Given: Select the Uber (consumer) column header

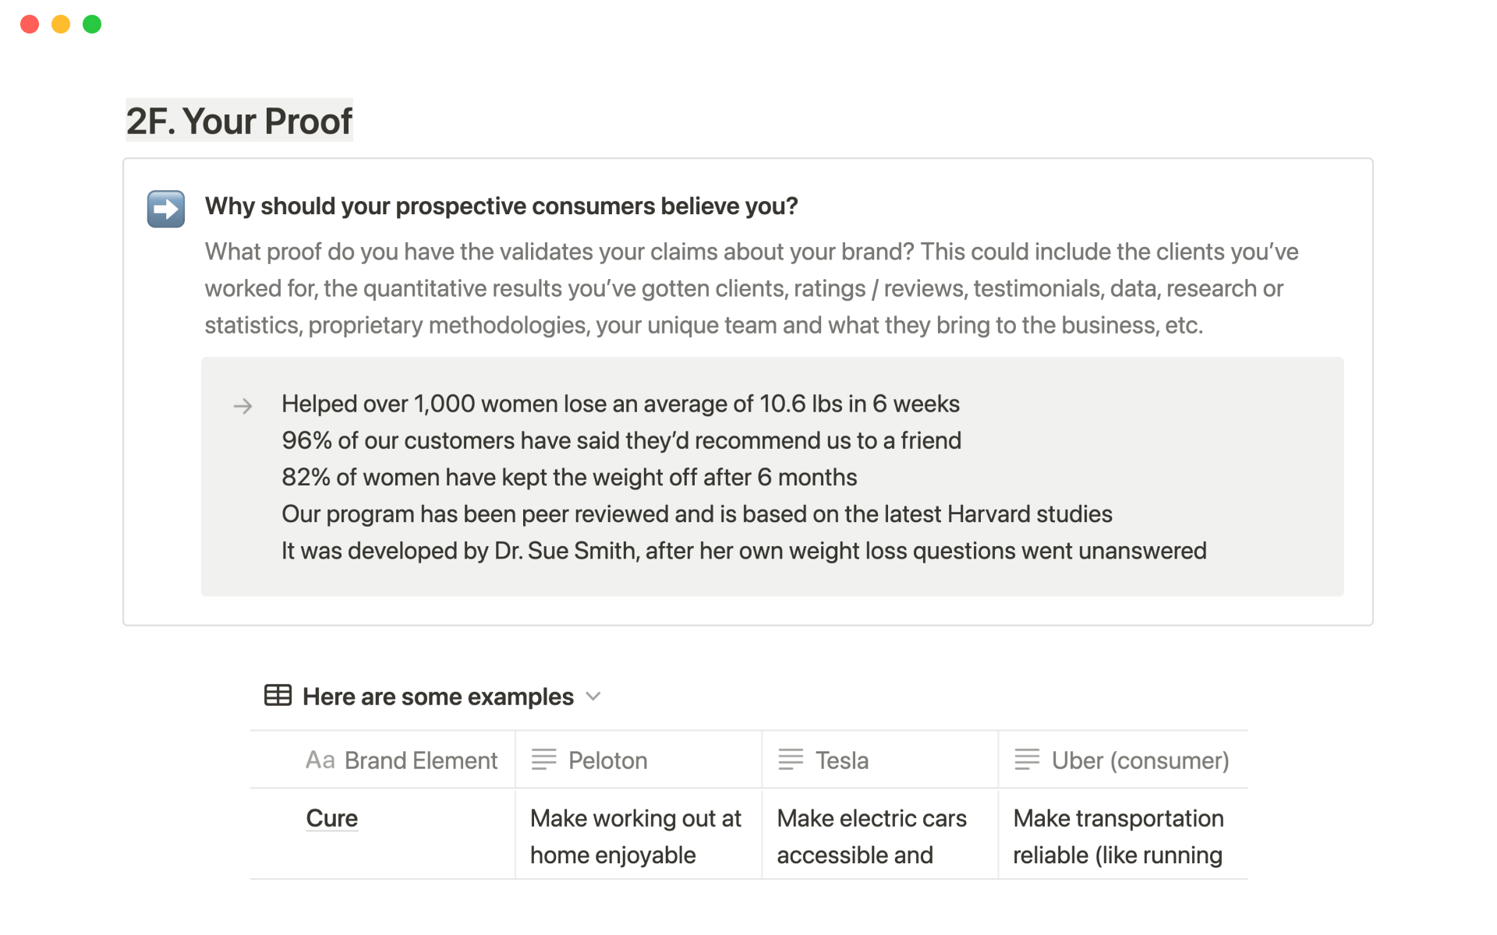Looking at the screenshot, I should point(1139,760).
